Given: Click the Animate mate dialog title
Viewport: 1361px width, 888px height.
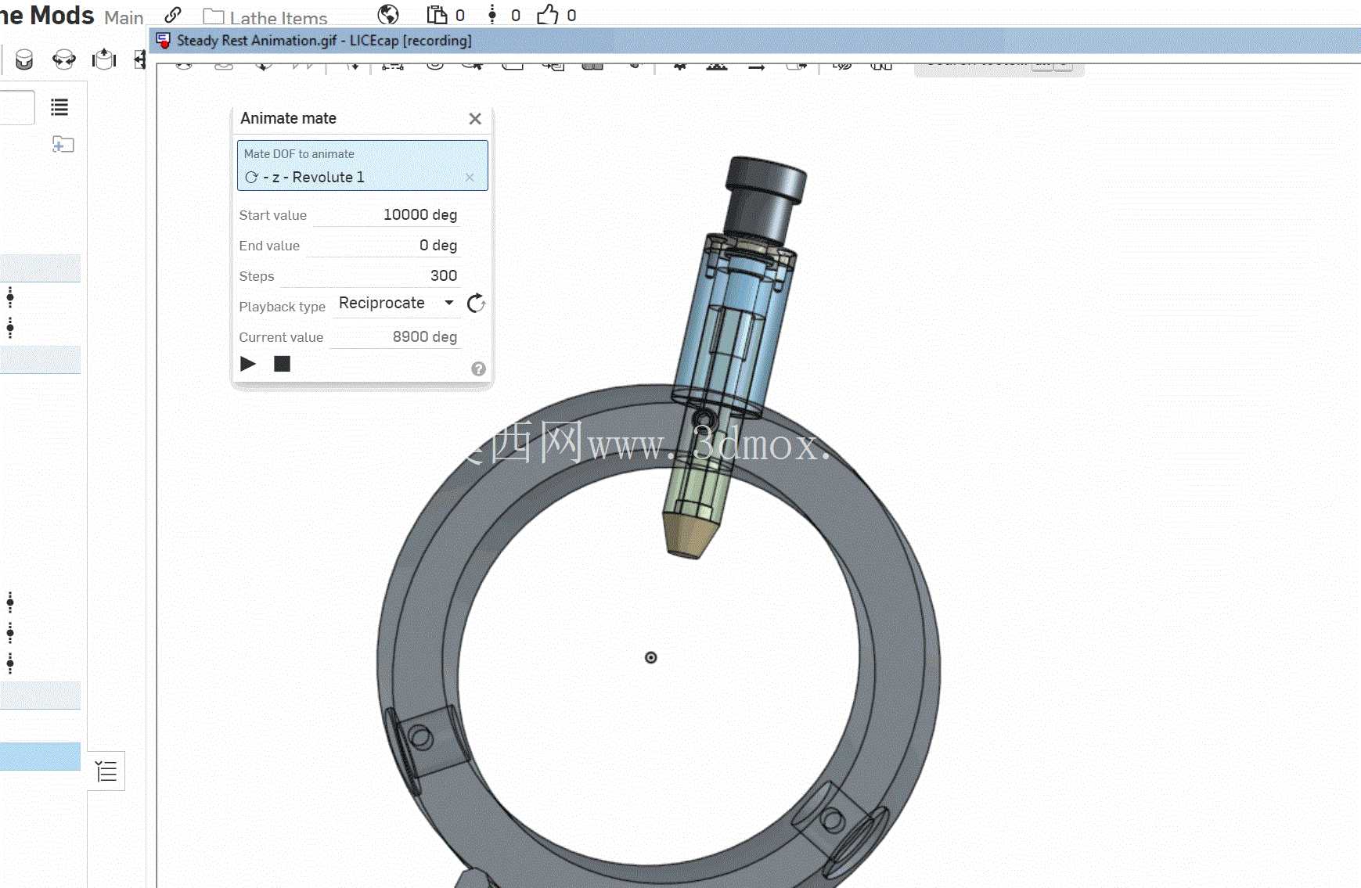Looking at the screenshot, I should (288, 118).
